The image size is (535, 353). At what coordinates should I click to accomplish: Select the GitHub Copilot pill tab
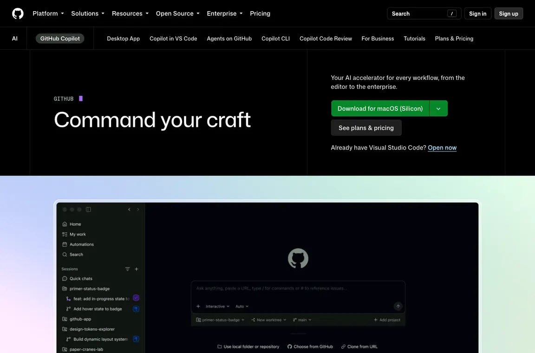pyautogui.click(x=60, y=39)
